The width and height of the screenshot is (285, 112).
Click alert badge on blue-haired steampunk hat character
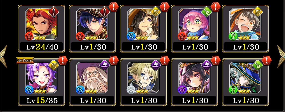113,7
